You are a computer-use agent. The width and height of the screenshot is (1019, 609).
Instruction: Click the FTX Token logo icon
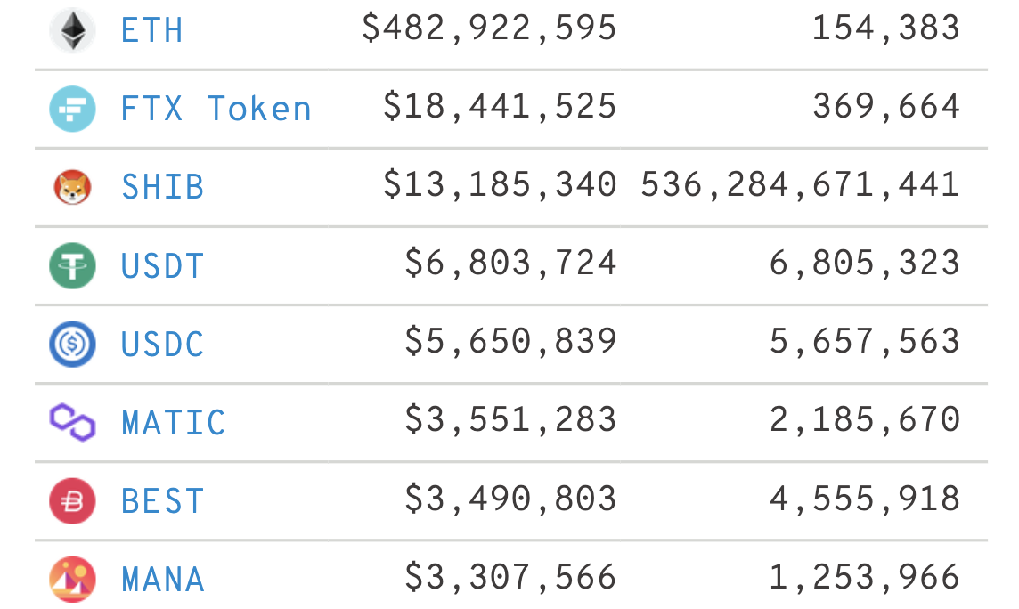[x=72, y=109]
